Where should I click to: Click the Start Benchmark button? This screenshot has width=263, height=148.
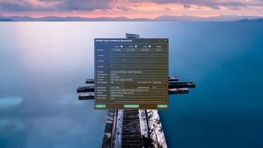click(131, 106)
